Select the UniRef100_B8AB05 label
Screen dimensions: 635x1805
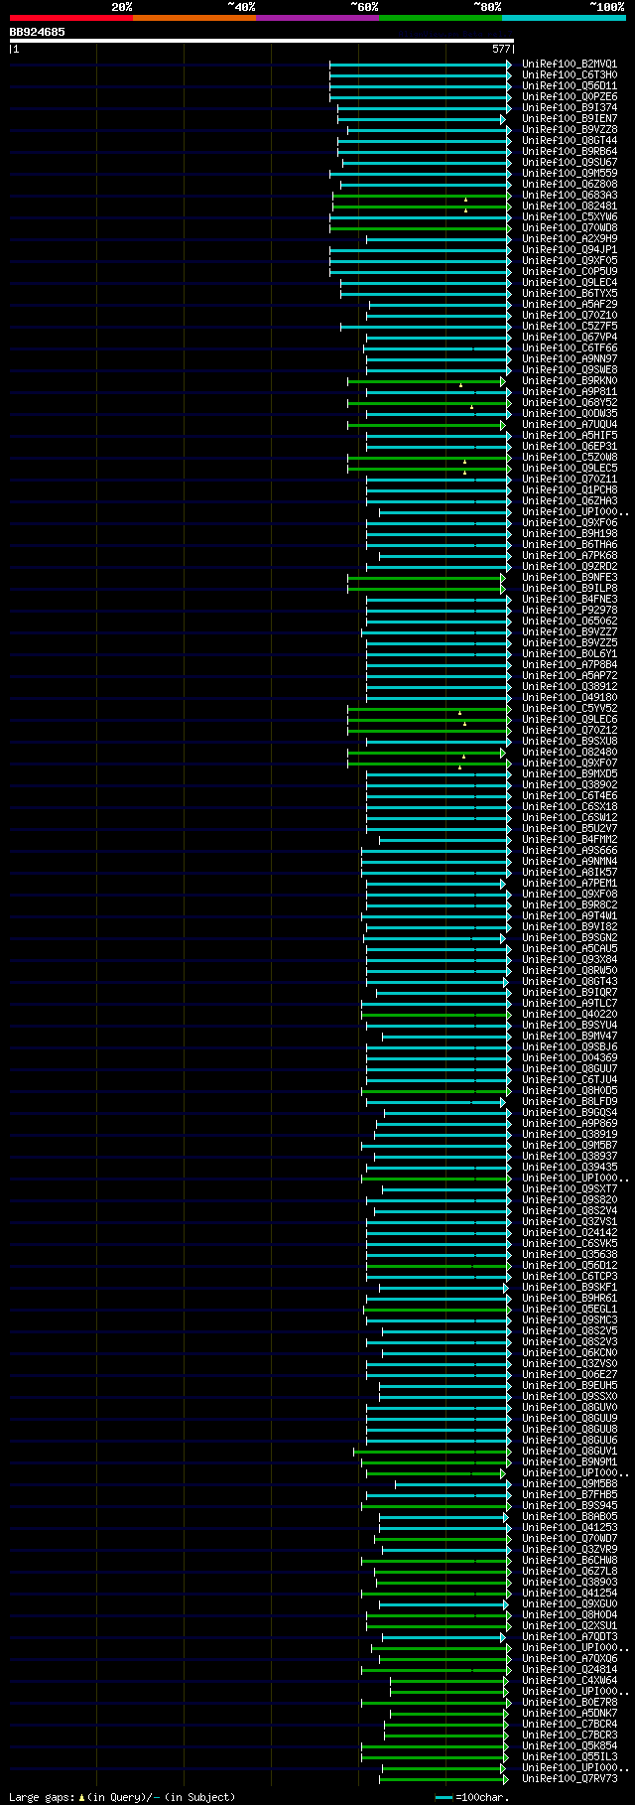[x=570, y=1516]
